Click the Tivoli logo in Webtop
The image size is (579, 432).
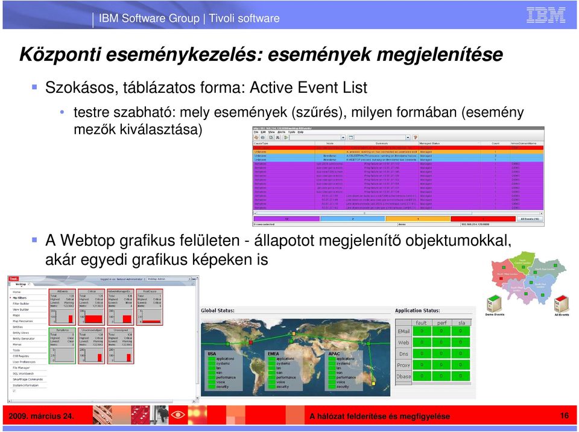[14, 279]
